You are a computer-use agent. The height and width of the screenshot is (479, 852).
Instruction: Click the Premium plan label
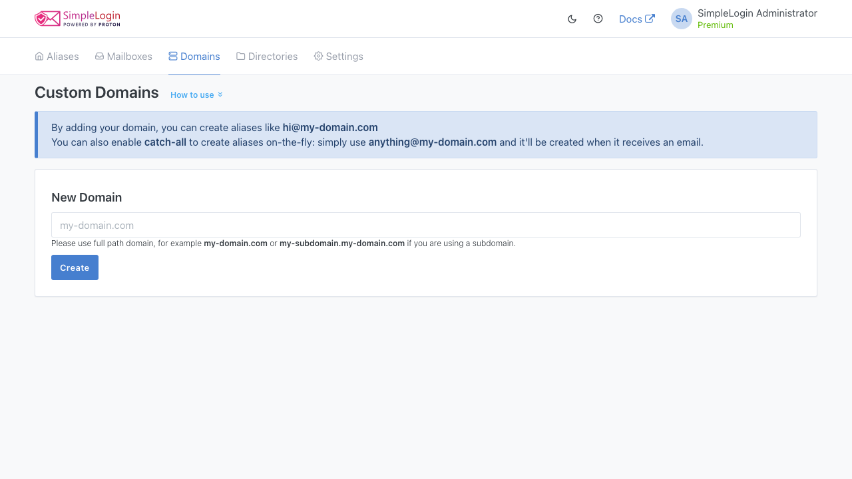coord(716,25)
